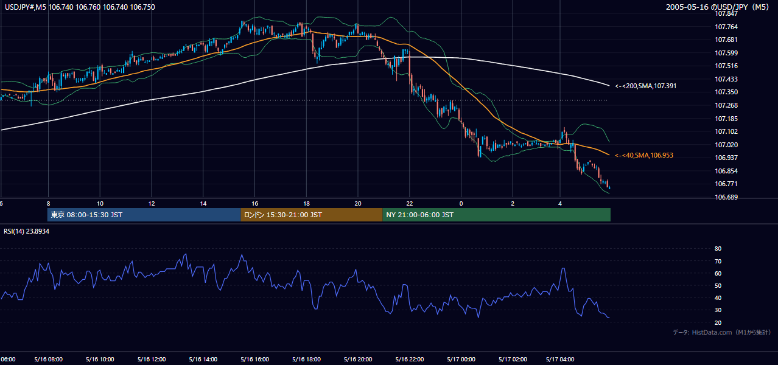The width and height of the screenshot is (778, 365).
Task: Select the NY 21:00-06:00 JST session bar
Action: tap(496, 215)
